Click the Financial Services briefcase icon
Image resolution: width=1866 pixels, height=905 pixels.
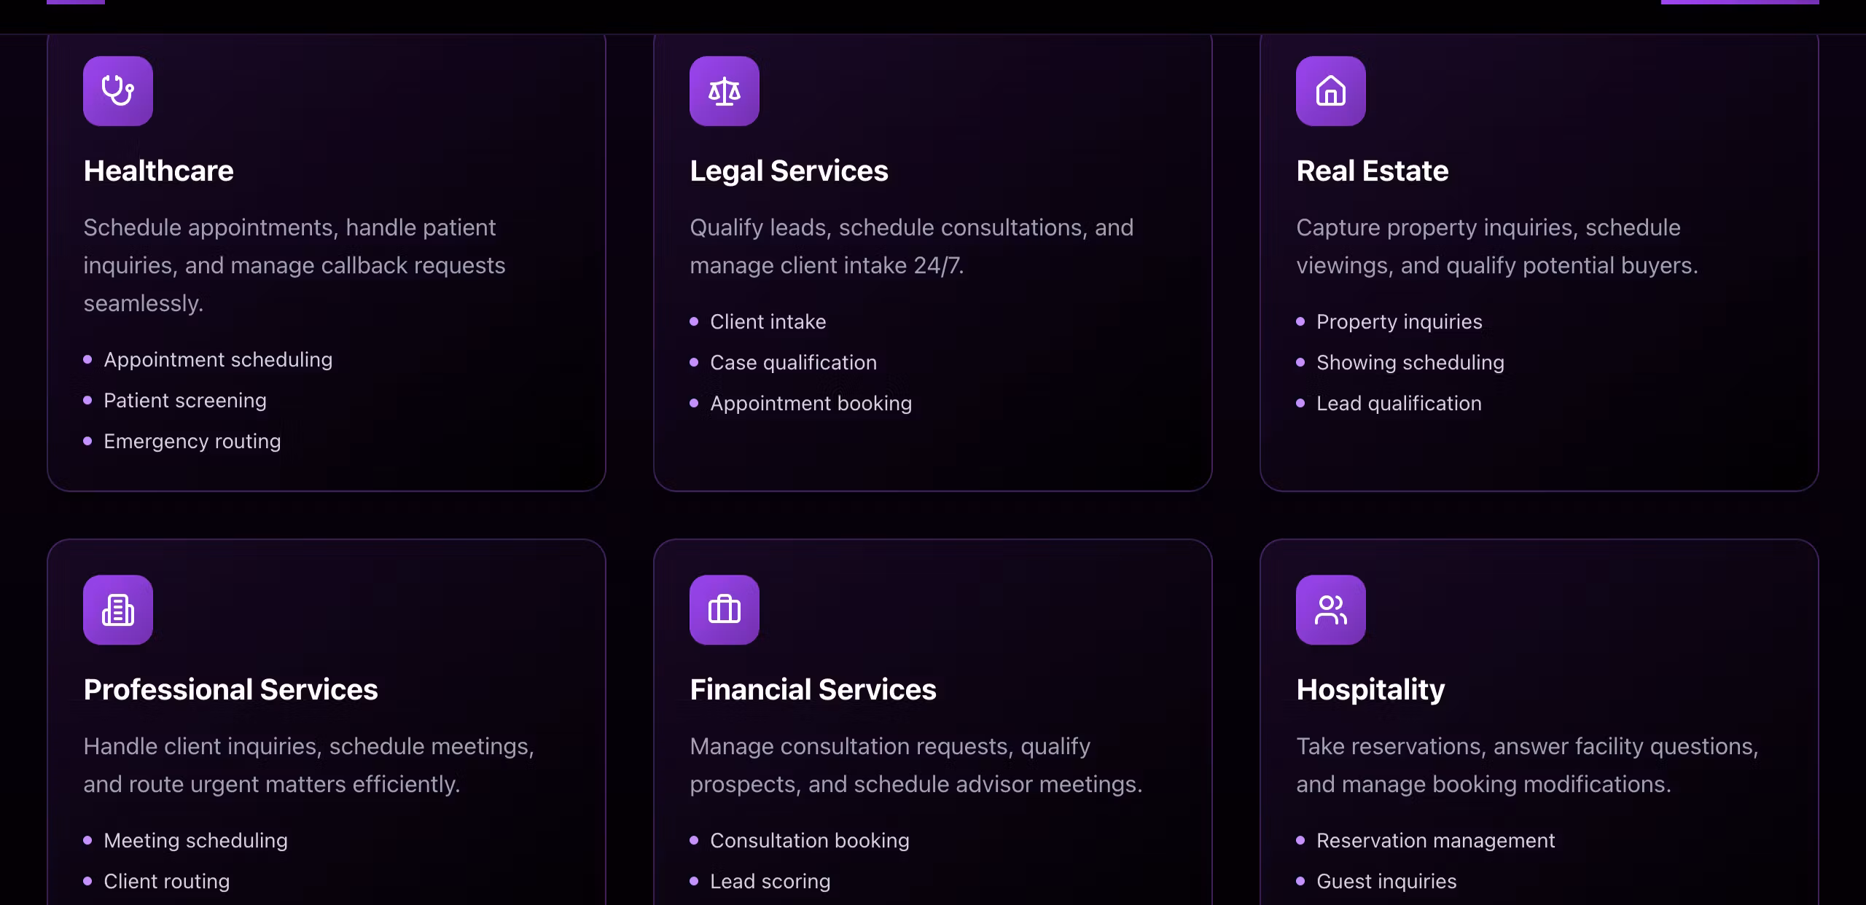(725, 610)
